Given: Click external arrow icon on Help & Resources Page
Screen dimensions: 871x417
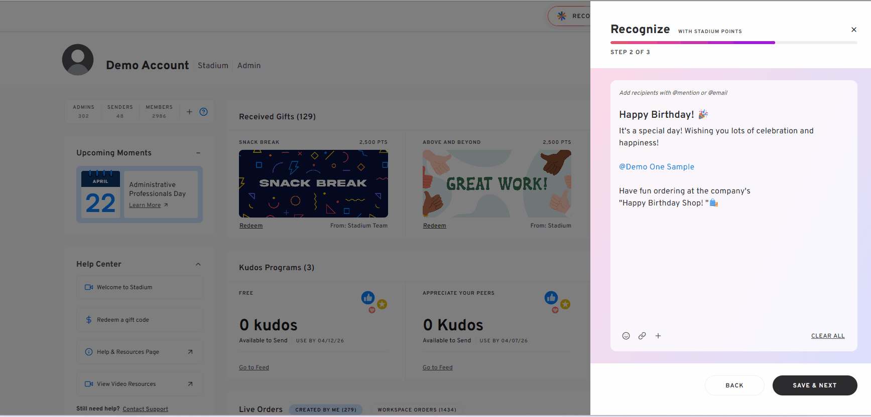Looking at the screenshot, I should [x=190, y=352].
